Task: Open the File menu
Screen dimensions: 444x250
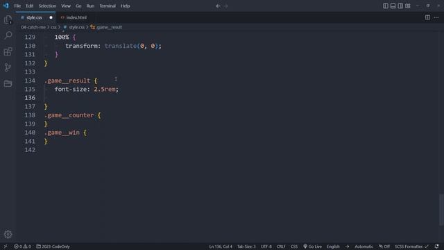Action: (17, 6)
